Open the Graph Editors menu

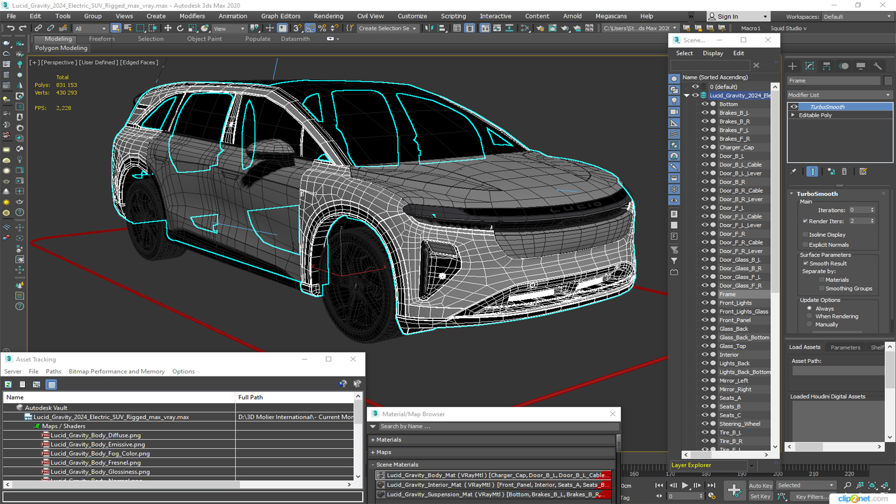click(x=280, y=16)
